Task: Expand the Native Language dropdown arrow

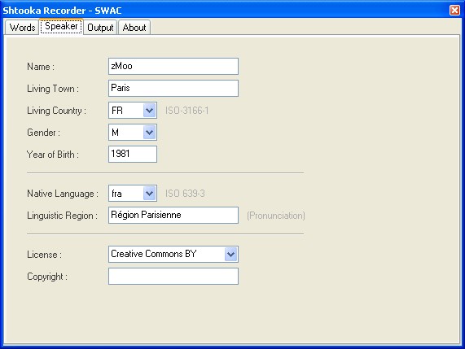Action: (150, 194)
